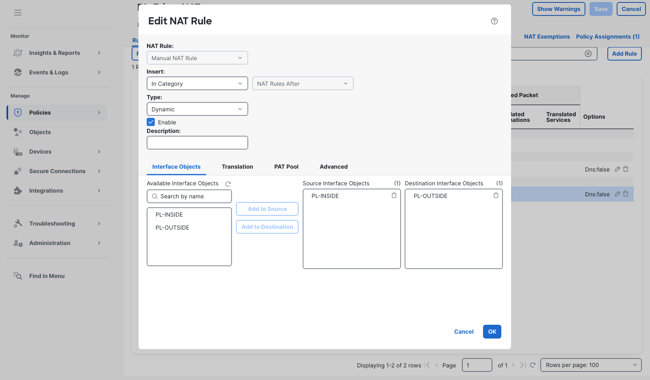Refresh the rules table pagination
The width and height of the screenshot is (650, 380).
click(533, 365)
